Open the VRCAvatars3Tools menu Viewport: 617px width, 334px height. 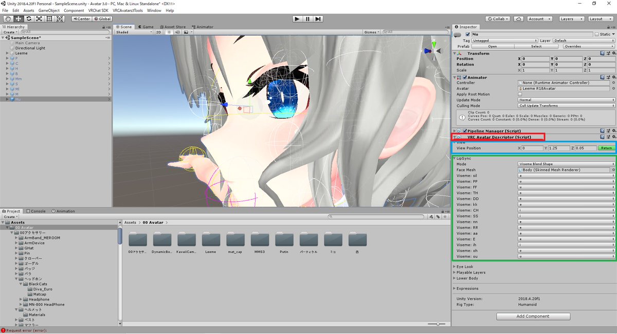(128, 10)
